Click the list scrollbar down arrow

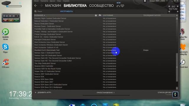click(177, 88)
